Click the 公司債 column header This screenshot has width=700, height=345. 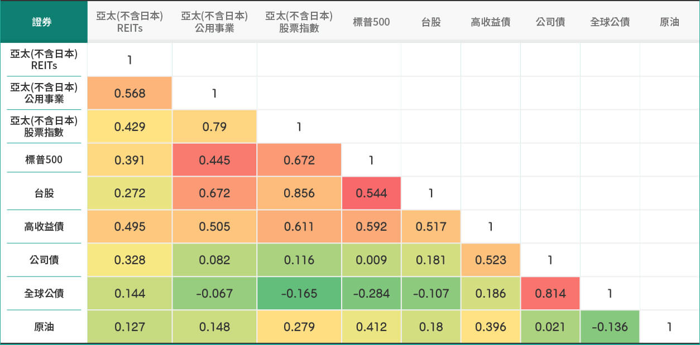(x=550, y=22)
